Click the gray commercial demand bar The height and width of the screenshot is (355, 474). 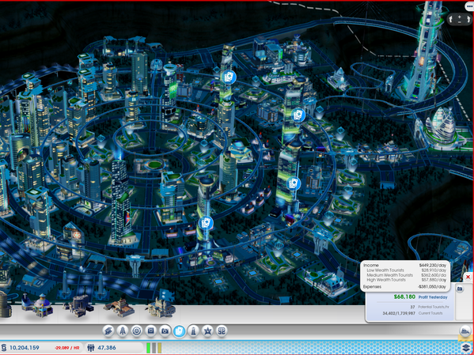tap(154, 348)
